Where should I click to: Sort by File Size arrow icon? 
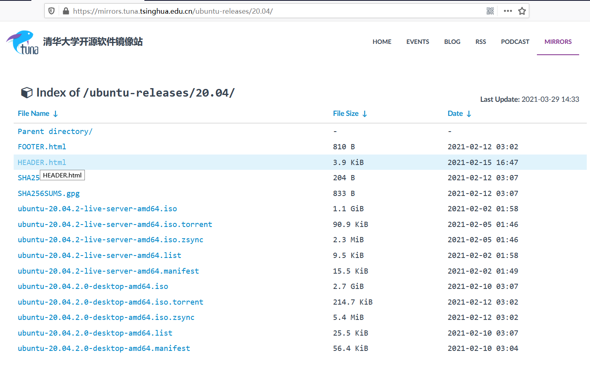(x=365, y=114)
